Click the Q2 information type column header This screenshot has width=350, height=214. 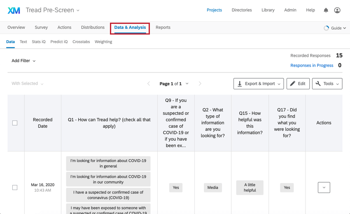pyautogui.click(x=213, y=123)
